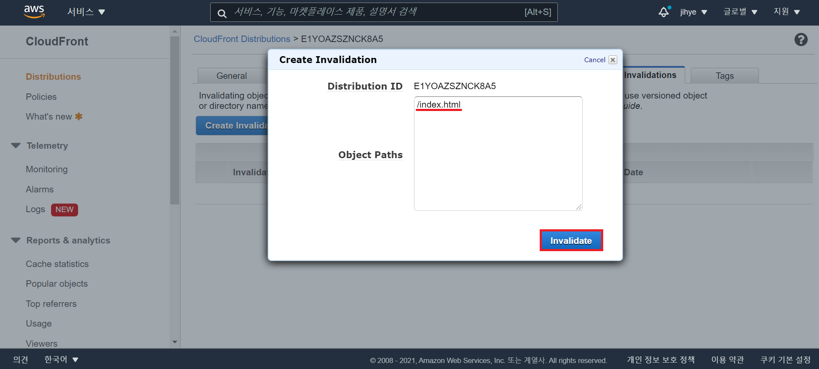This screenshot has height=369, width=819.
Task: Click the Invalidate button
Action: click(x=571, y=240)
